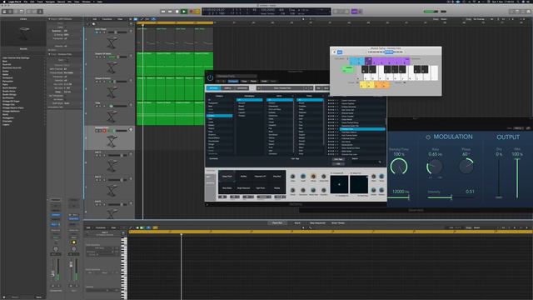Toggle the Library button in control bar
This screenshot has width=533, height=300.
tap(4, 11)
